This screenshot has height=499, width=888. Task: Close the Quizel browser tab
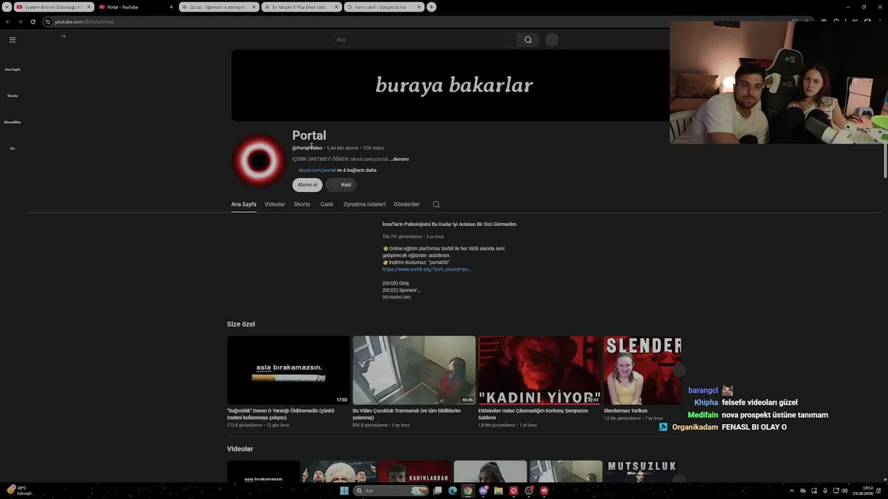[x=254, y=7]
